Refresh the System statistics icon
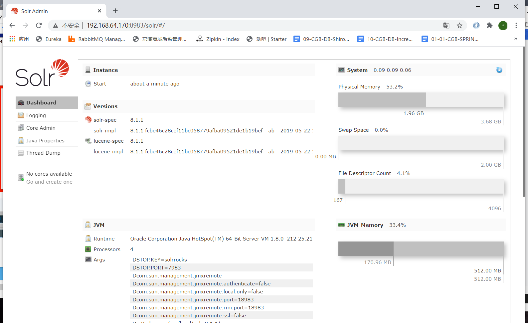The width and height of the screenshot is (528, 323). click(x=499, y=70)
